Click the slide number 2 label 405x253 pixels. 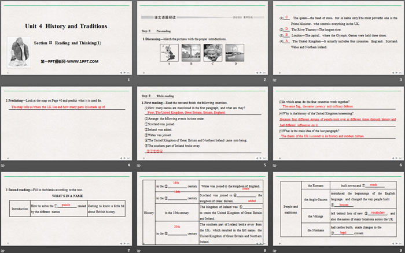click(x=264, y=80)
